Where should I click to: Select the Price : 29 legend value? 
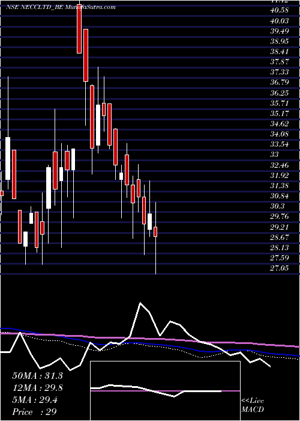(x=35, y=412)
